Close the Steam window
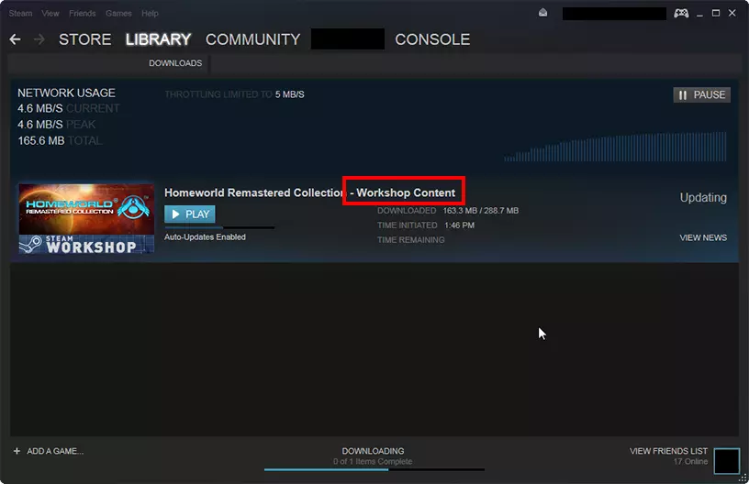This screenshot has height=484, width=749. [x=732, y=14]
